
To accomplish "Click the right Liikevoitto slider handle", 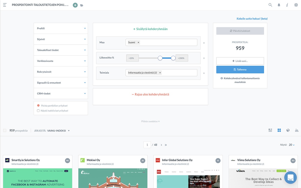I will (x=173, y=58).
